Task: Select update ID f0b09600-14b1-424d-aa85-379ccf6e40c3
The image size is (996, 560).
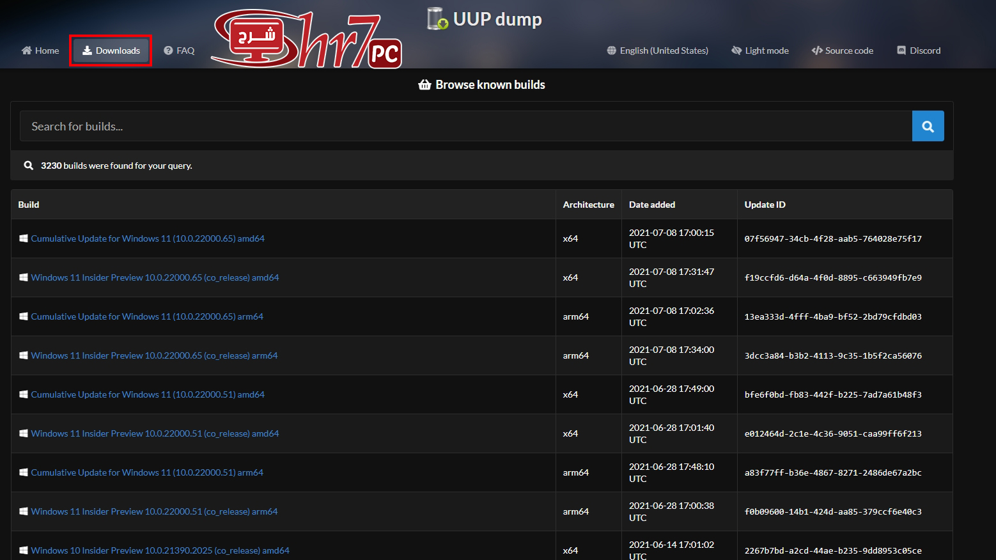Action: [x=833, y=511]
